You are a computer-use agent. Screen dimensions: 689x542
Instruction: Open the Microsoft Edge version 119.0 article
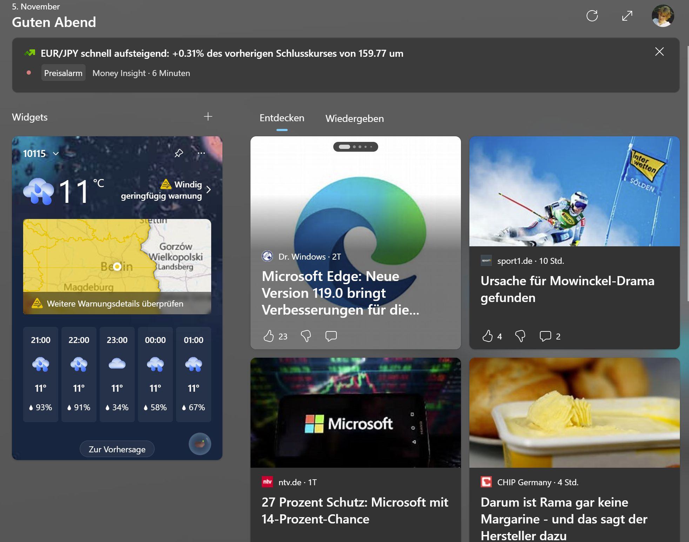point(340,293)
